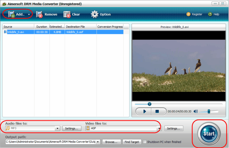
Task: Click the ASF video format icon
Action: click(88, 128)
